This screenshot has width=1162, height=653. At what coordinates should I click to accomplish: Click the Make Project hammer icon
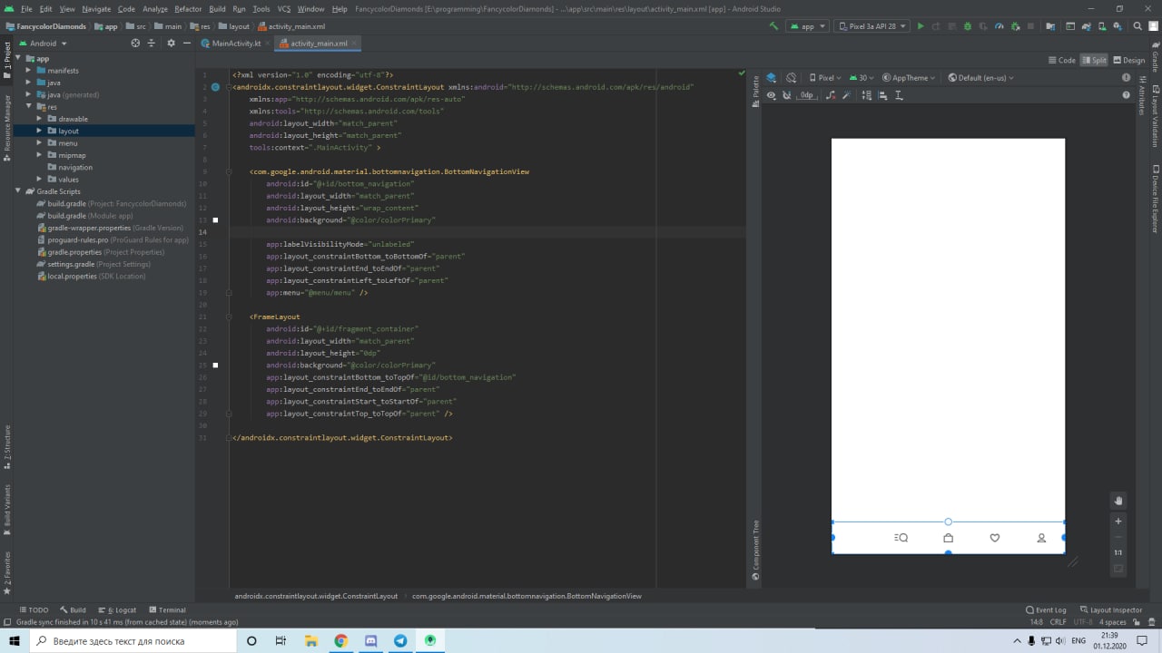coord(773,26)
